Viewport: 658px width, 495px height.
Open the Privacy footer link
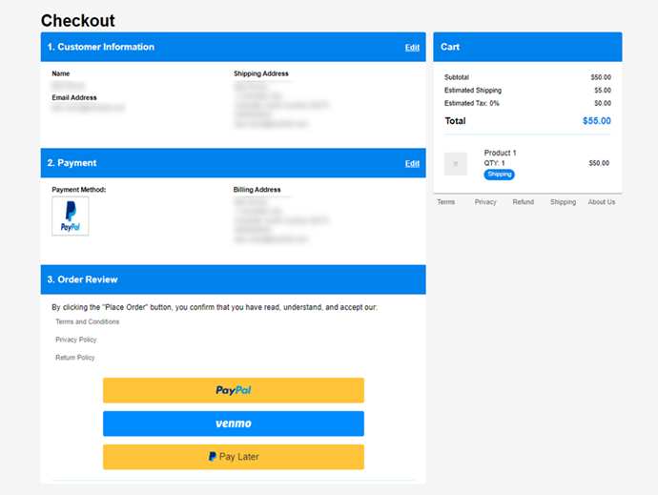(x=485, y=202)
